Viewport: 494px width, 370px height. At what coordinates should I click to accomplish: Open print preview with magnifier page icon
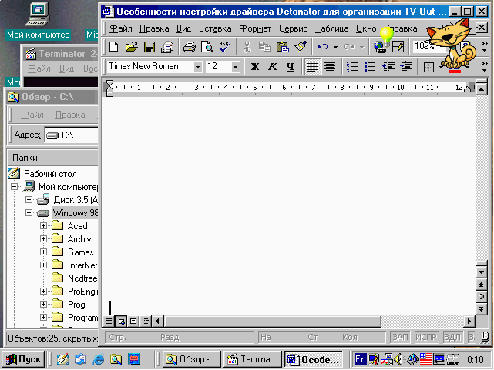pyautogui.click(x=207, y=47)
